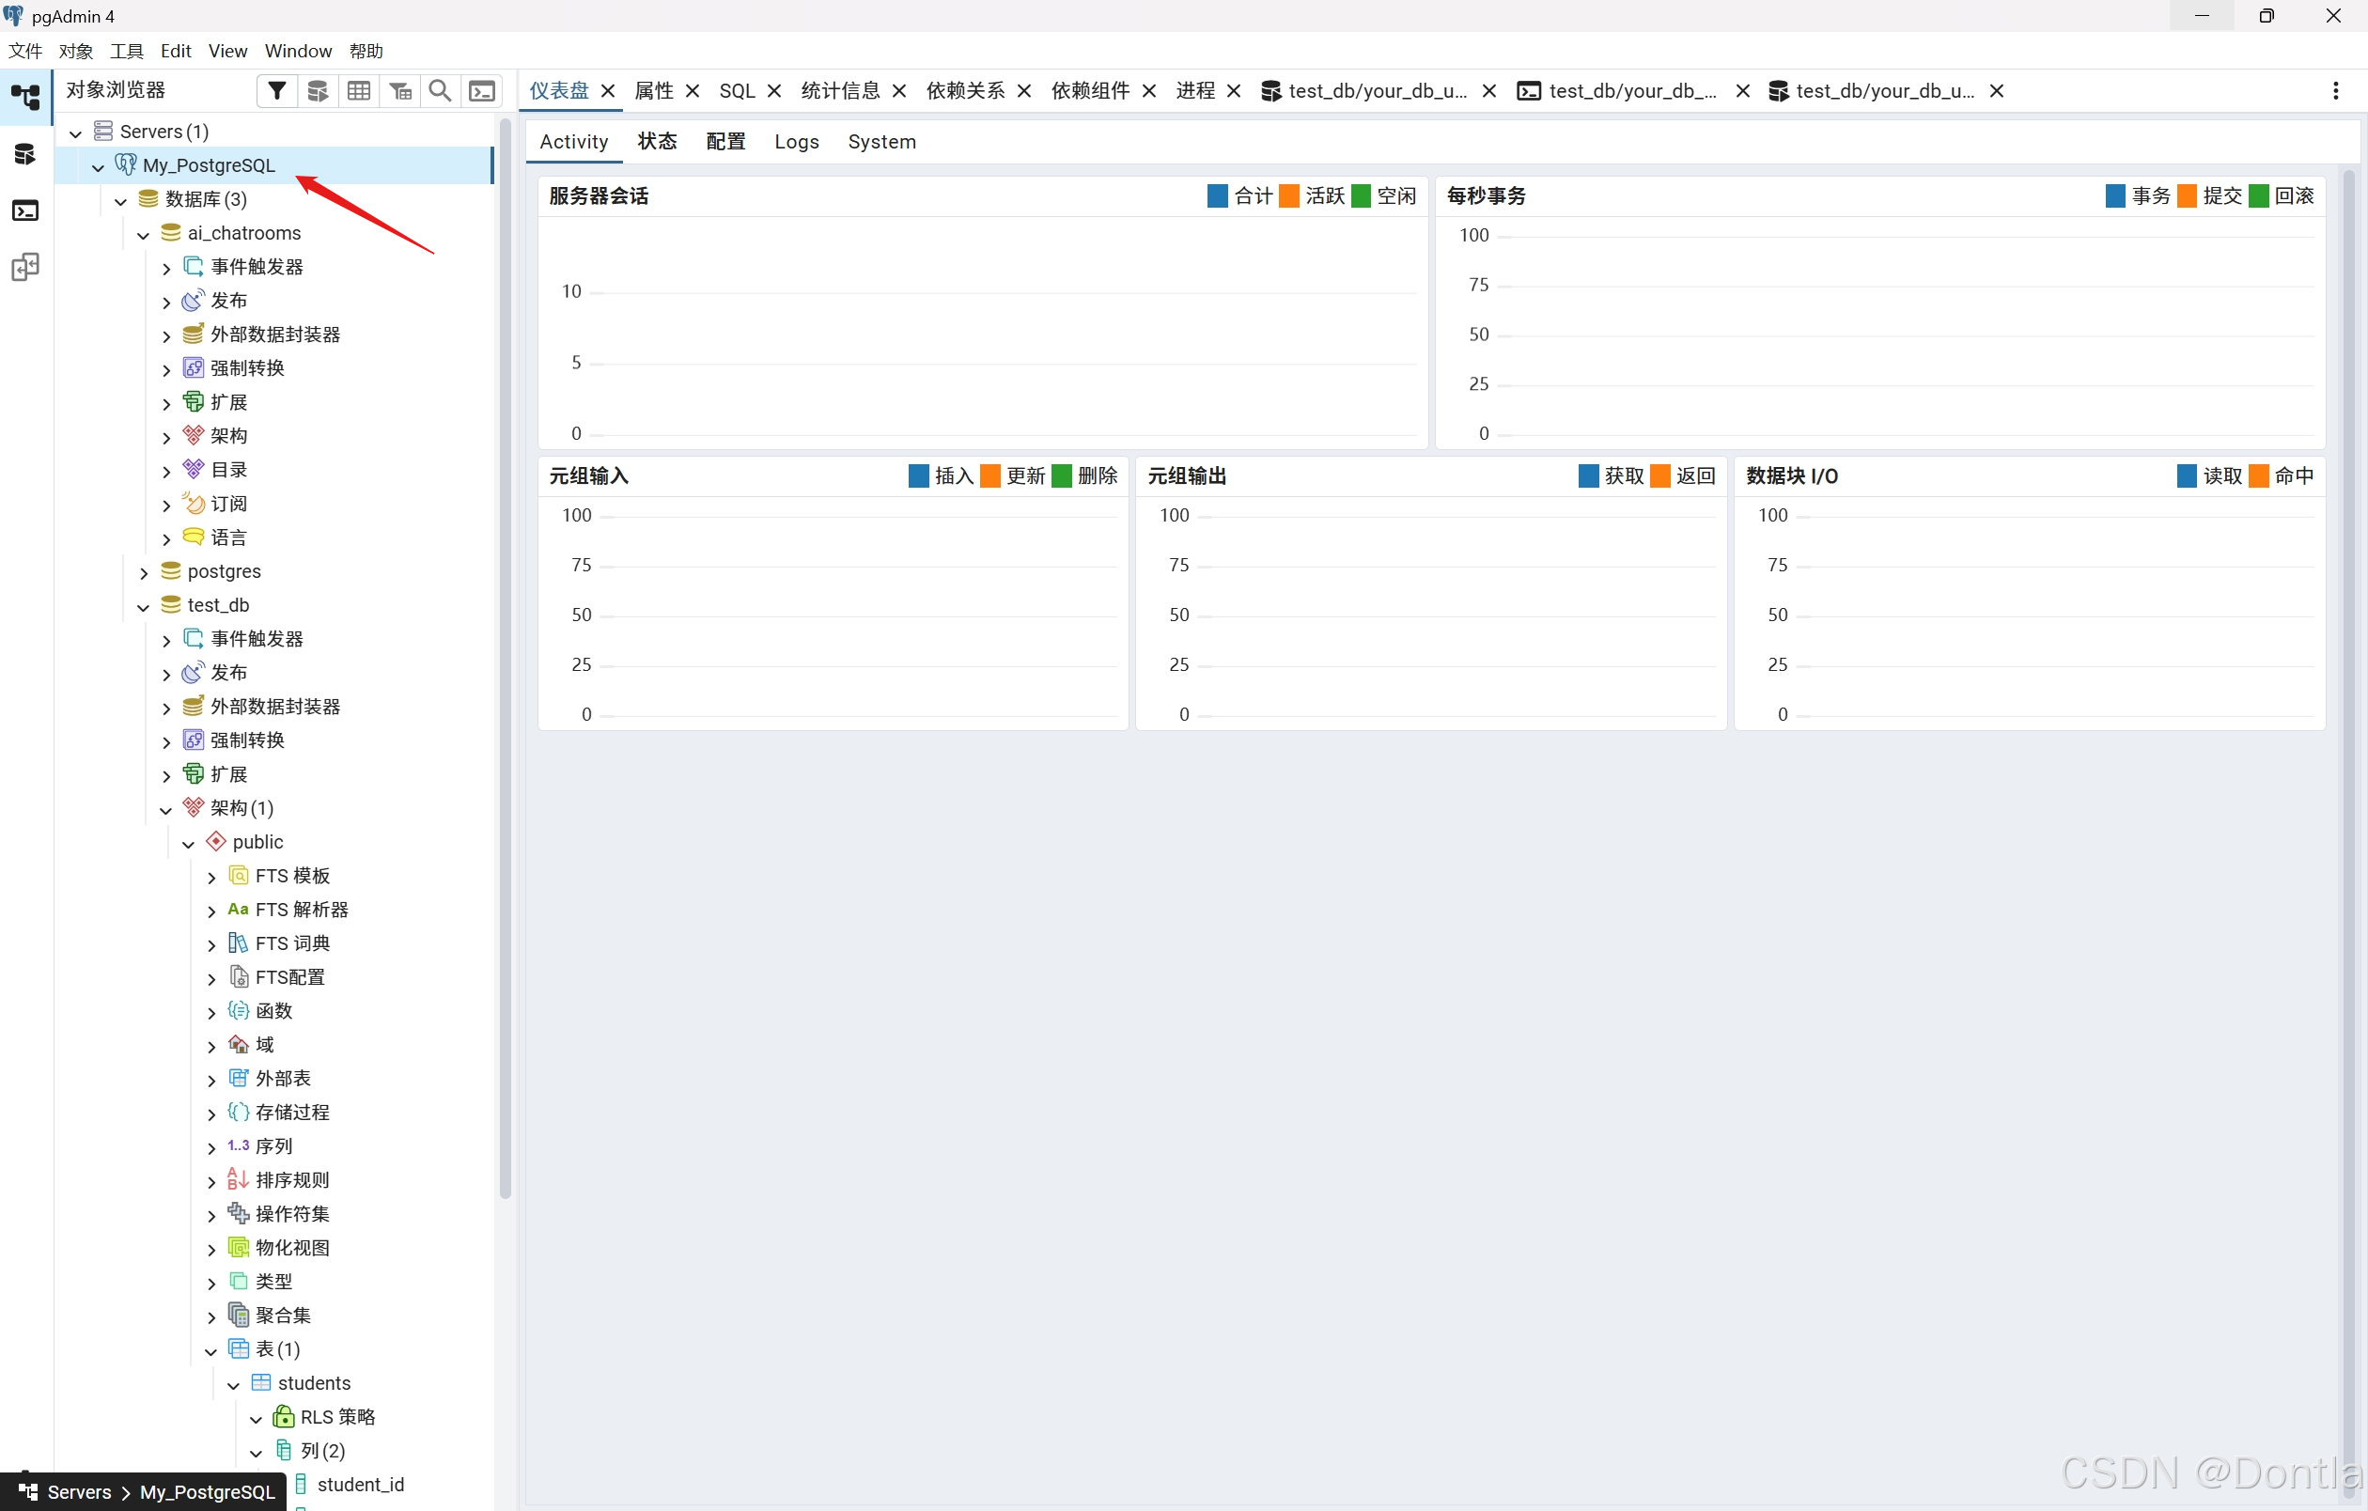Open the 状态 dashboard sub-tab
2368x1511 pixels.
tap(658, 142)
